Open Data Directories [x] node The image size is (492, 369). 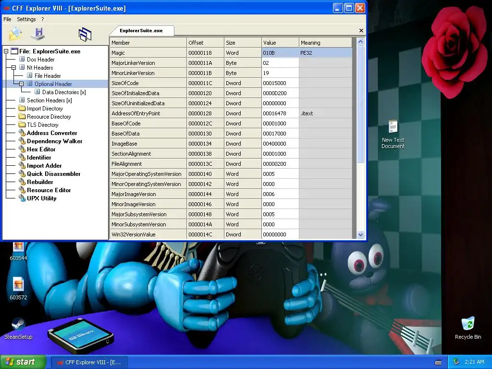pos(64,92)
